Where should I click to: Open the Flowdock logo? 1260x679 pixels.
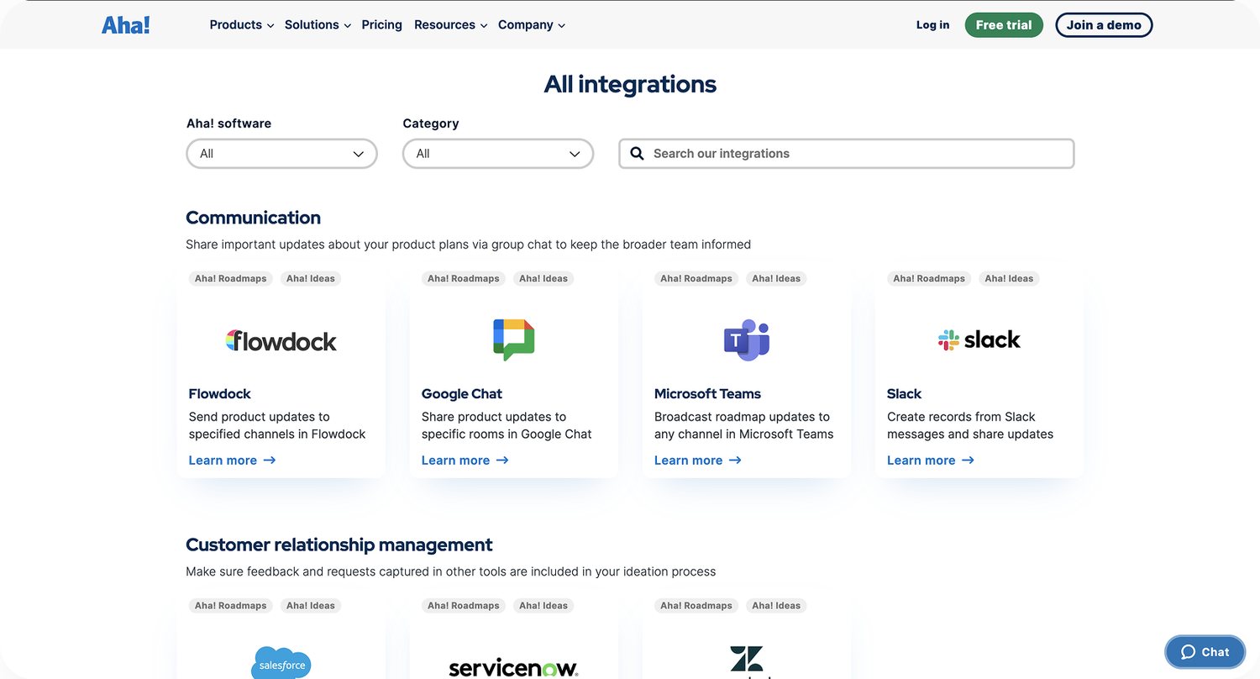point(281,340)
